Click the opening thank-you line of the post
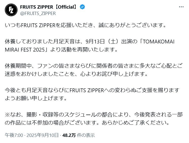 tap(86, 25)
